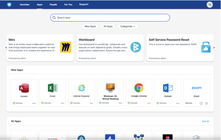Screen dimensions: 221x140
Task: Go to the People tab
Action: 53,5
